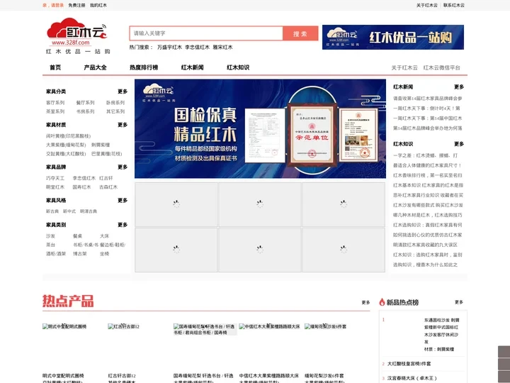510x383 pixels.
Task: Select the 红古轩 brand
Action: tap(106, 178)
